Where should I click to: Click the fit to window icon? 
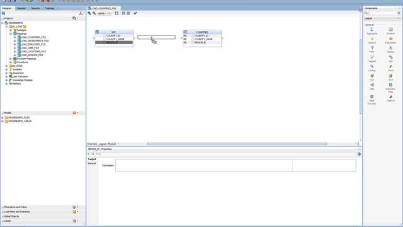116,13
